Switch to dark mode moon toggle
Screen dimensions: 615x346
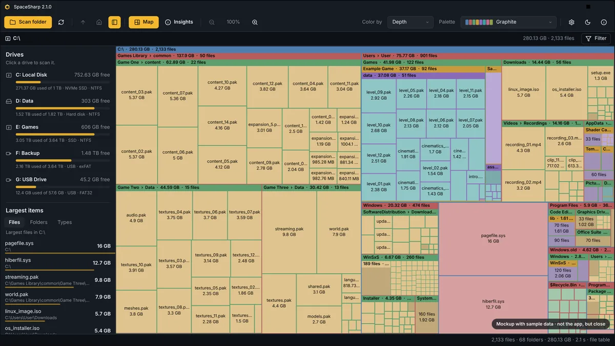click(x=587, y=22)
